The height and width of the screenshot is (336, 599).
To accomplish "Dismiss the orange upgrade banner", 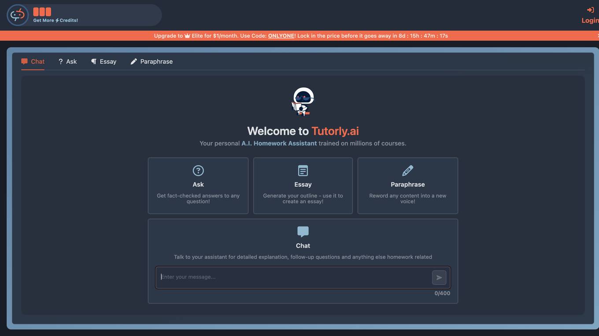I will (x=598, y=36).
